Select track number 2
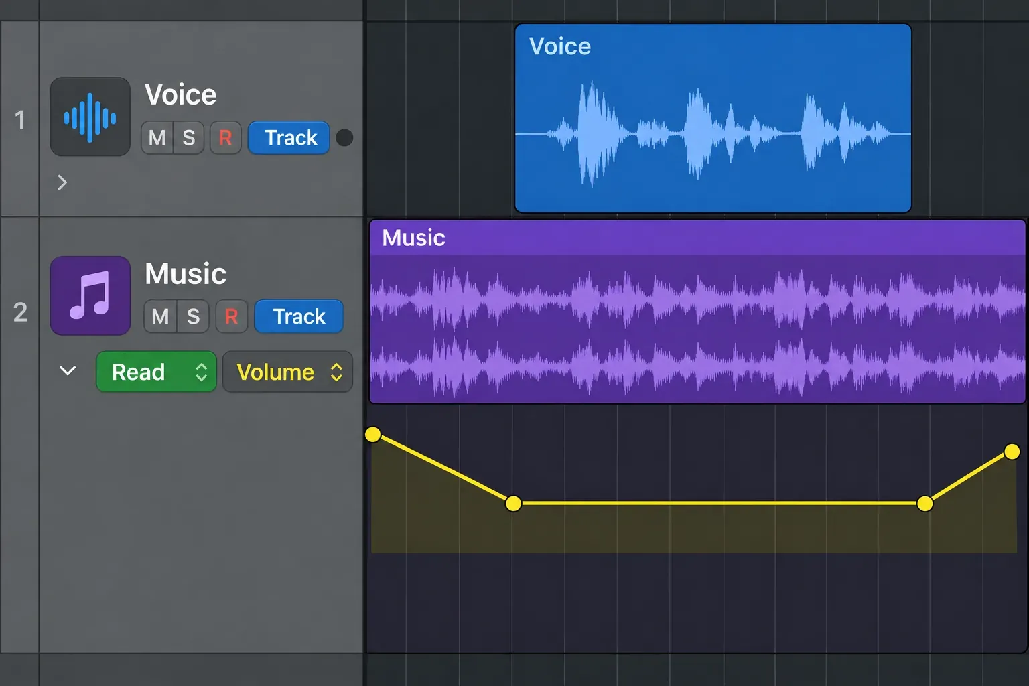Viewport: 1029px width, 686px height. click(20, 312)
